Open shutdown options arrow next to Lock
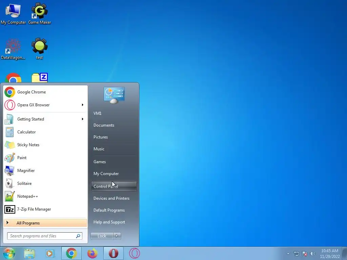Image resolution: width=347 pixels, height=260 pixels. [x=117, y=236]
